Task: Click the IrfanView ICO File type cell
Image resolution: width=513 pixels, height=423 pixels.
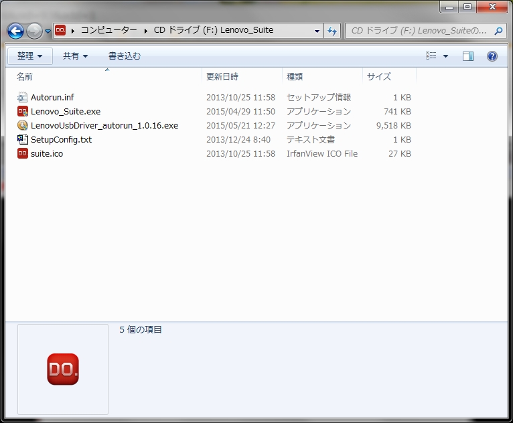Action: click(322, 154)
